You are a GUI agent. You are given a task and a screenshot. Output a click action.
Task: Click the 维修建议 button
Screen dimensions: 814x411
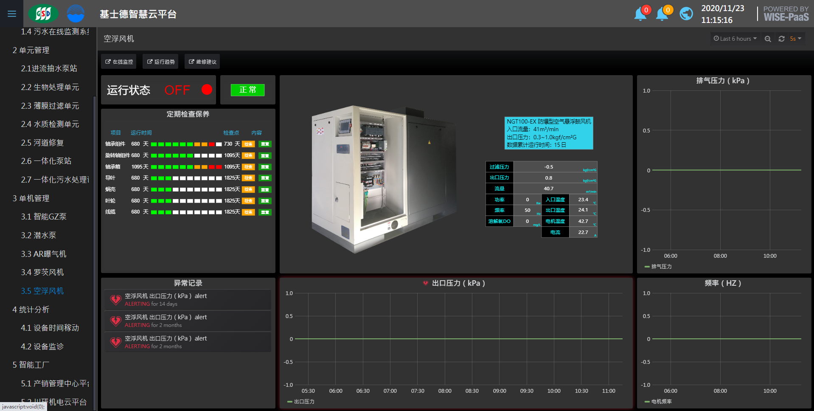click(x=202, y=62)
